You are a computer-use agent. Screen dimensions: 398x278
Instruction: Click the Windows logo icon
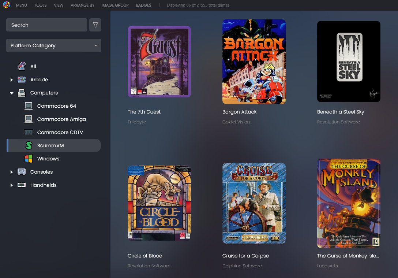click(x=29, y=159)
